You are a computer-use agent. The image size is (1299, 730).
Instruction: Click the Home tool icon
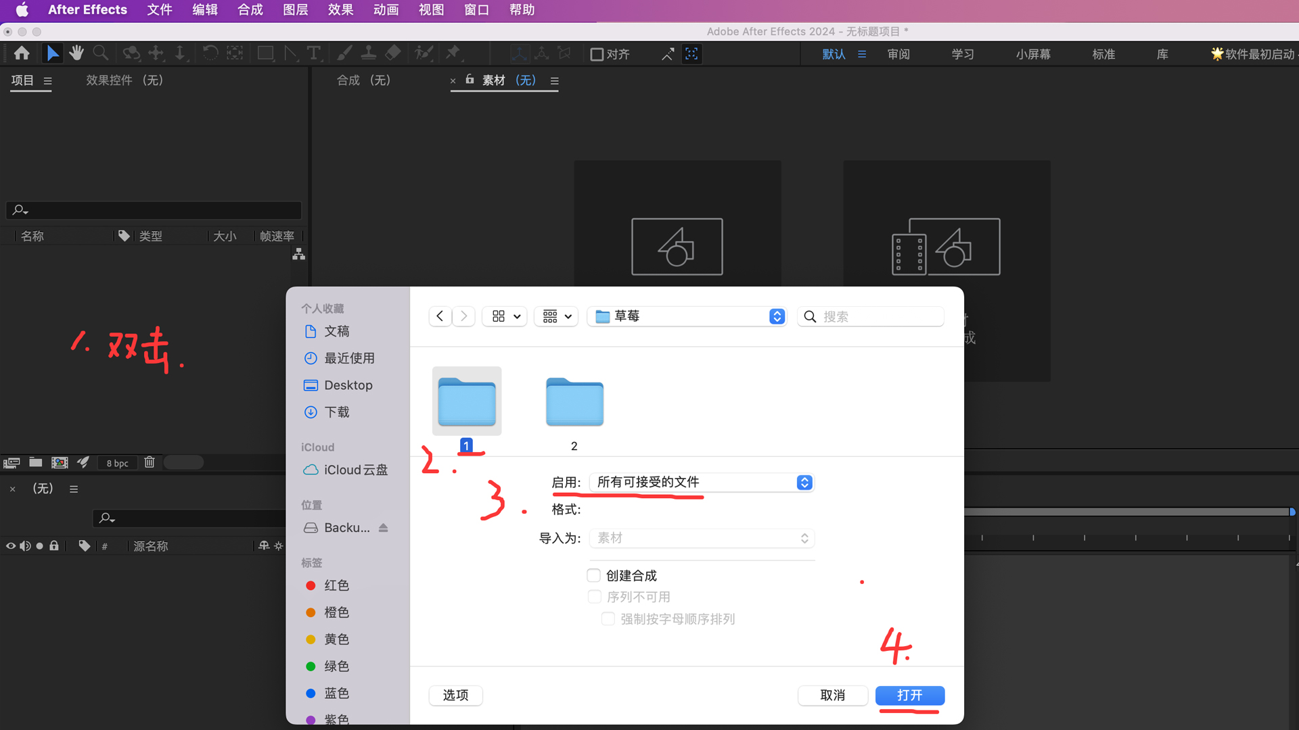tap(22, 53)
